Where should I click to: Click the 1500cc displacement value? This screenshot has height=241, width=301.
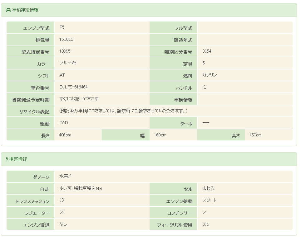(x=66, y=40)
